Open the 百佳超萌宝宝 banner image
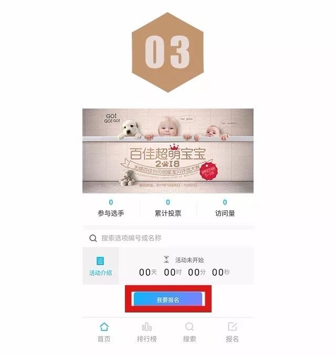Viewport: 336px width, 356px height. [168, 151]
